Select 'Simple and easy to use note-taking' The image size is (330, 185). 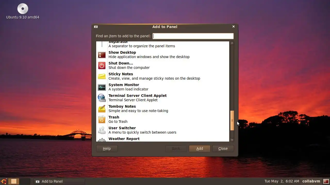pyautogui.click(x=138, y=111)
